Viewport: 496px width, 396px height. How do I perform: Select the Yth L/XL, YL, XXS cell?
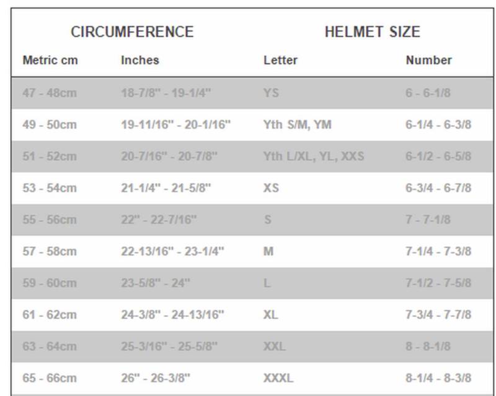(x=313, y=157)
